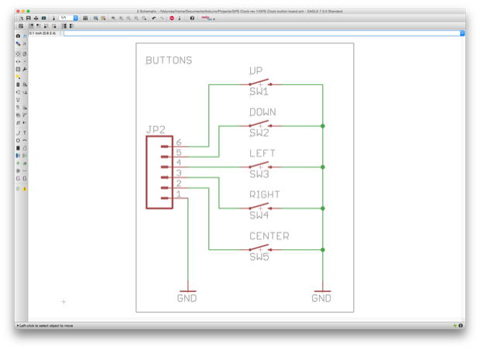Viewport: 480px width, 350px height.
Task: Select the Pinswap tool
Action: pos(18,92)
